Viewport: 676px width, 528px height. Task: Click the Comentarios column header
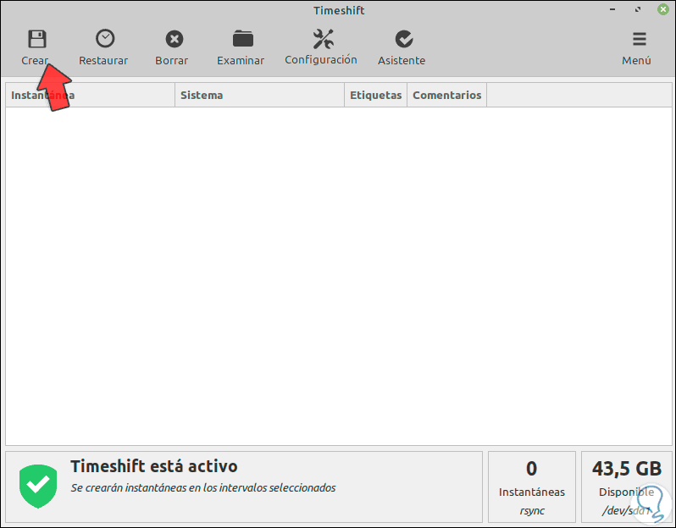point(447,95)
